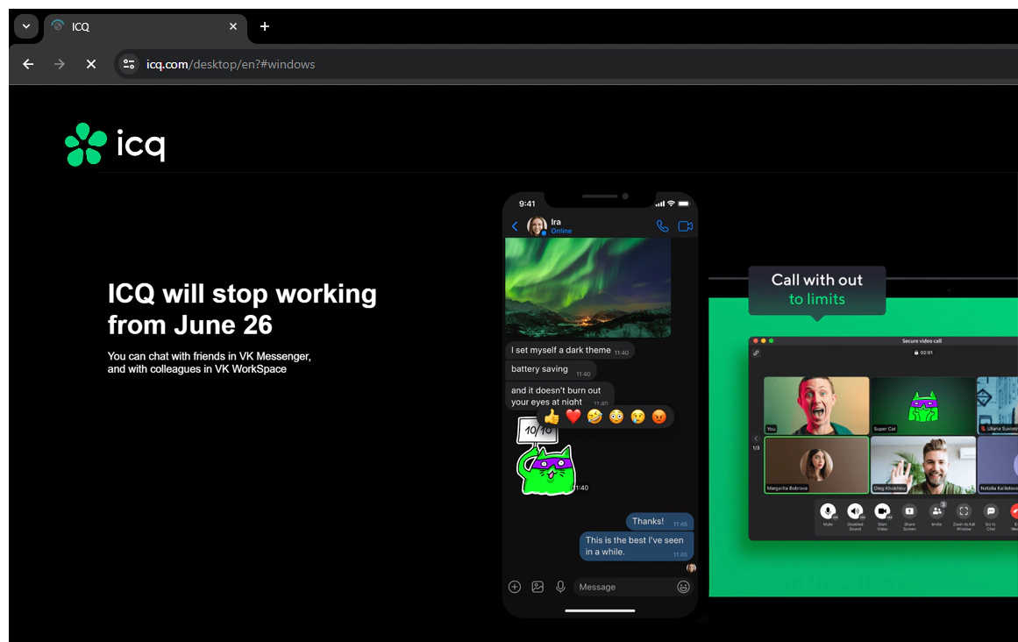Start a voice call with Ira
This screenshot has height=642, width=1018.
(x=662, y=225)
